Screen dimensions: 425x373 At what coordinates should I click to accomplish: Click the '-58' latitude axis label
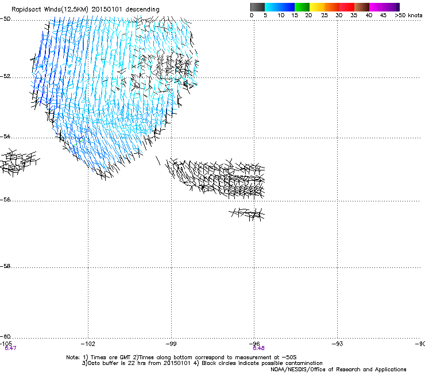[5, 266]
